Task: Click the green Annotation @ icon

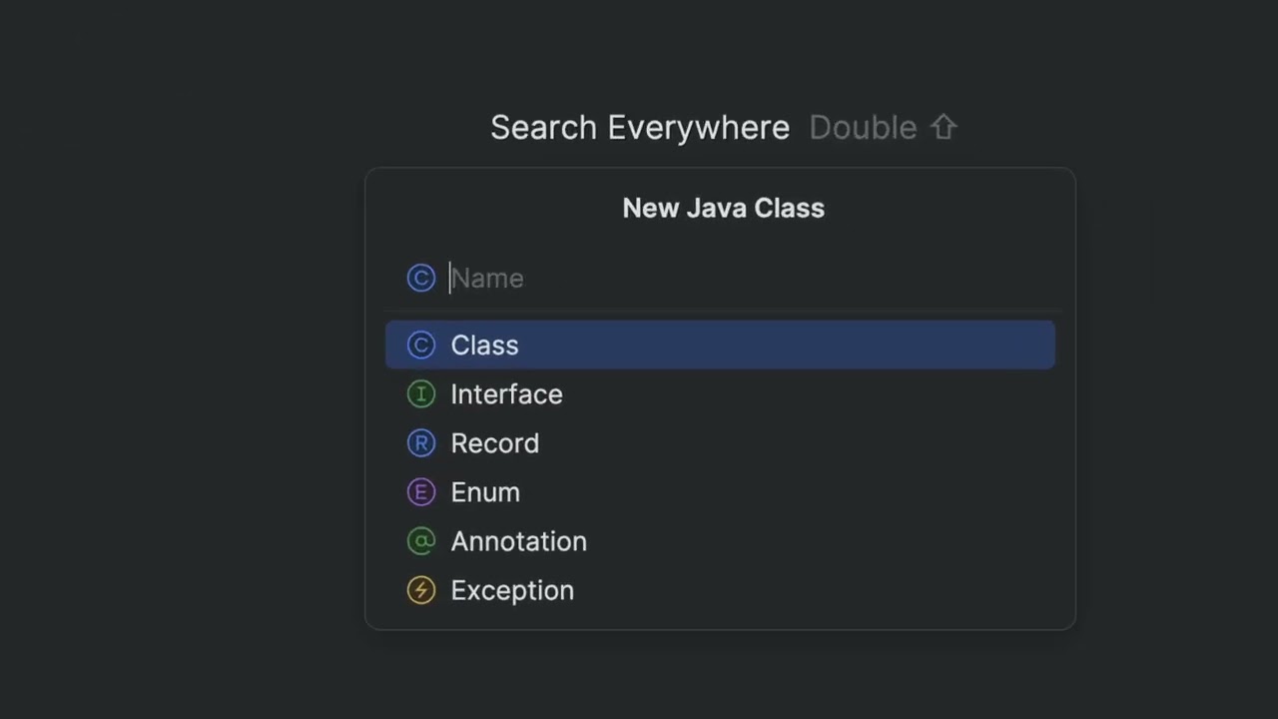Action: 421,541
